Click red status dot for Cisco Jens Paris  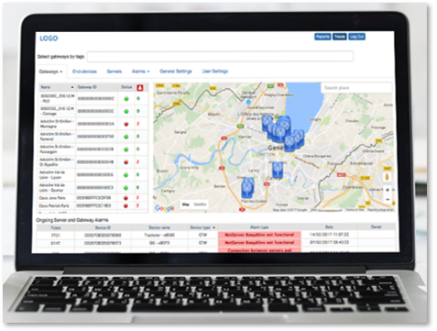tap(126, 198)
